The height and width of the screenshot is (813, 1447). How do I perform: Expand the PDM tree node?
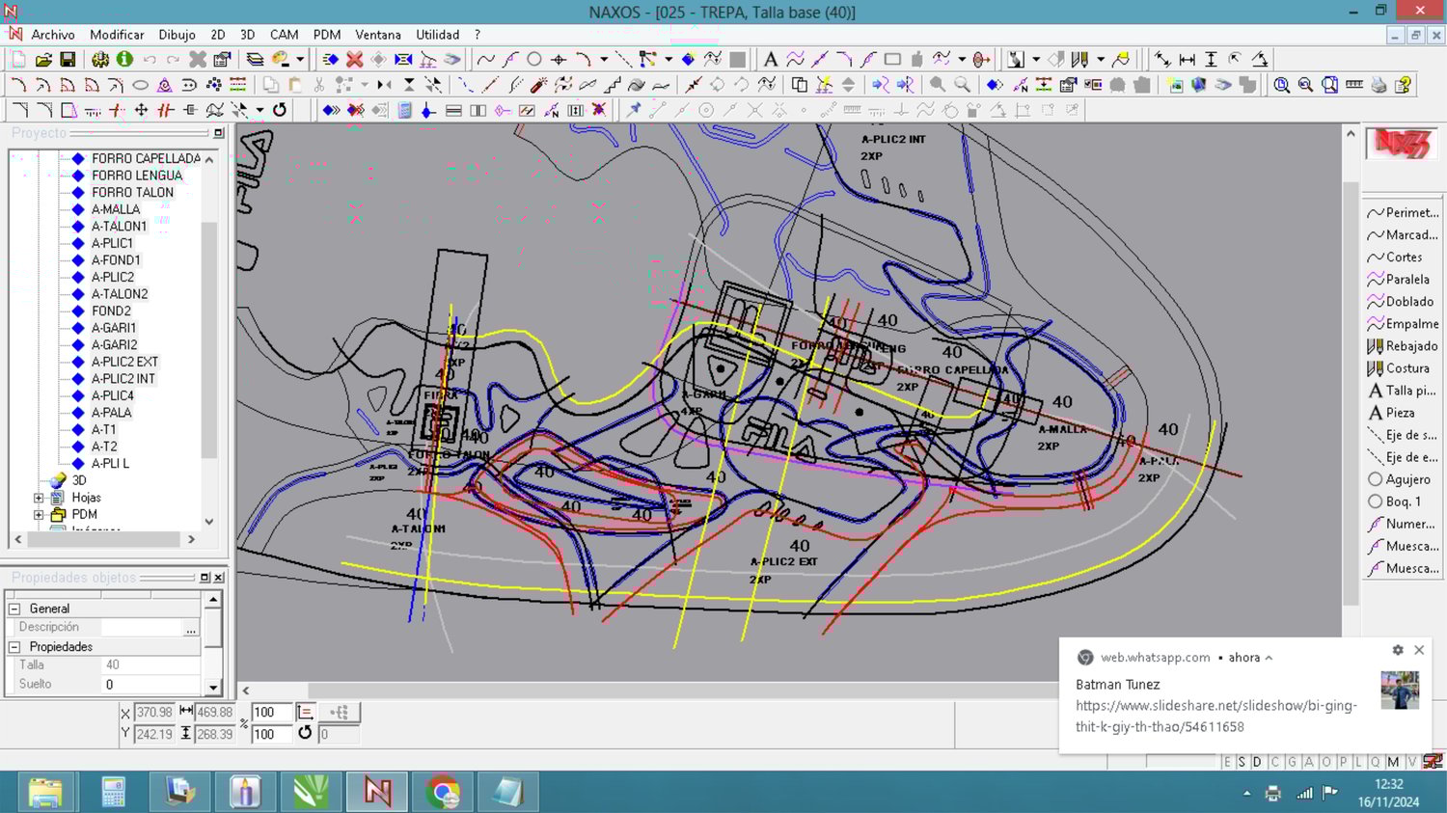(39, 515)
